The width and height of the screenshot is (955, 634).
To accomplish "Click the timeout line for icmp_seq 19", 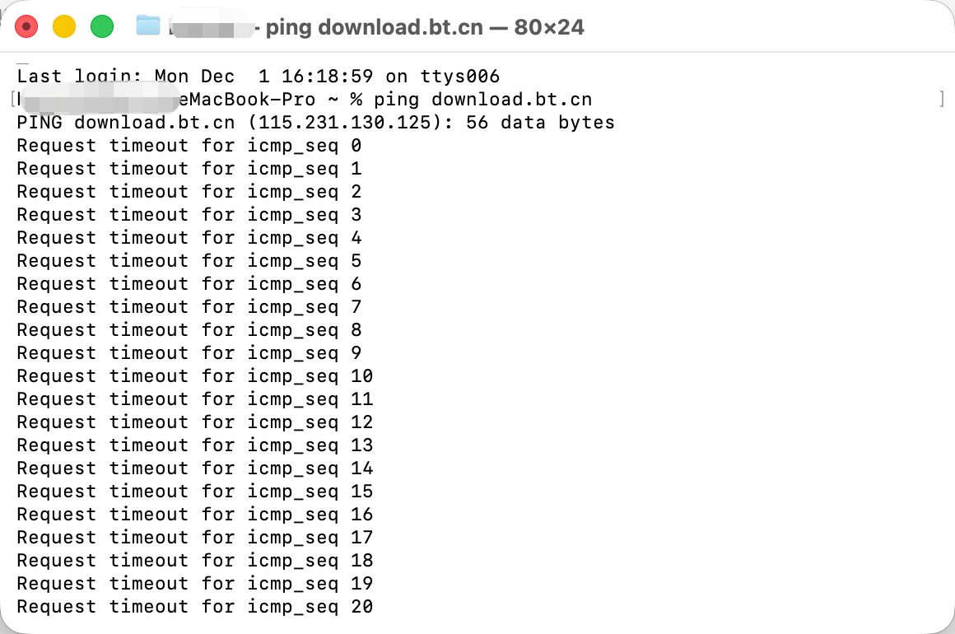I will [194, 584].
